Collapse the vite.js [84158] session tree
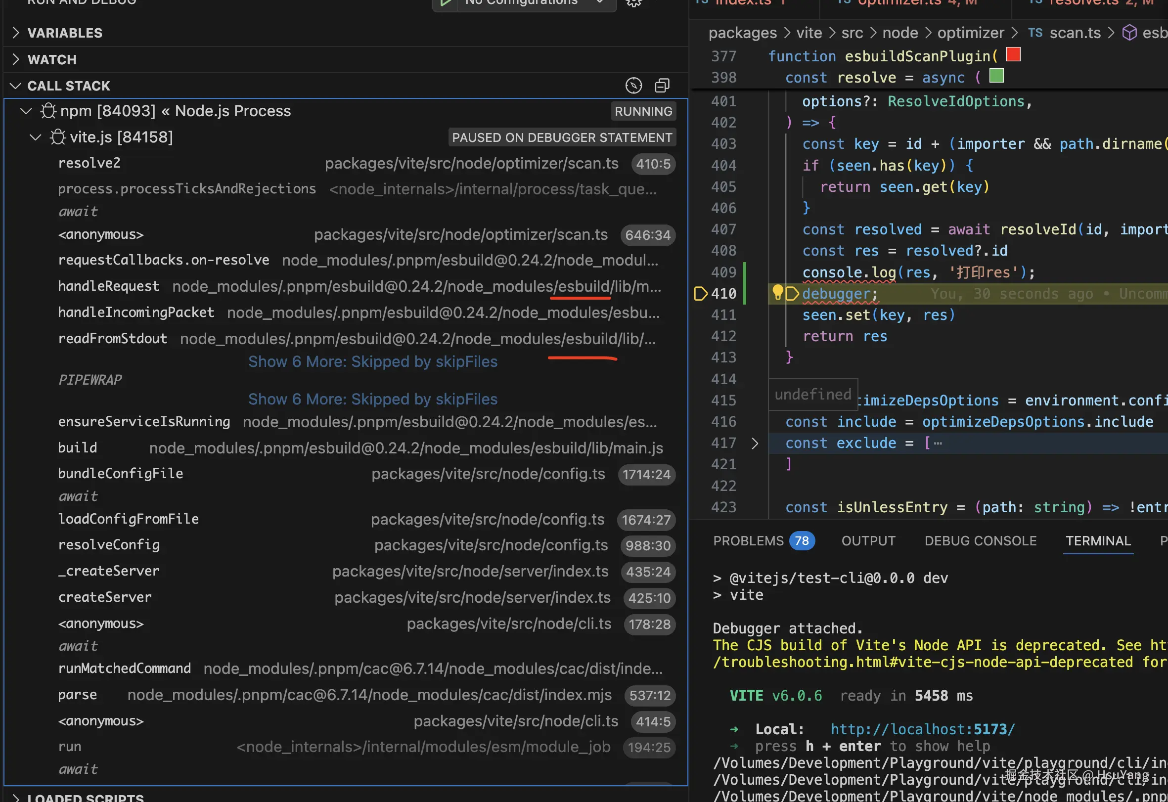 pyautogui.click(x=35, y=136)
